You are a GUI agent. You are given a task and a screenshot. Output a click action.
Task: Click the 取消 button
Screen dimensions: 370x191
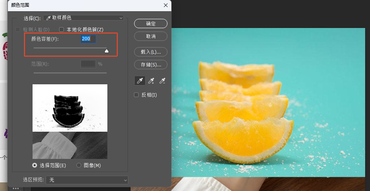click(x=151, y=37)
